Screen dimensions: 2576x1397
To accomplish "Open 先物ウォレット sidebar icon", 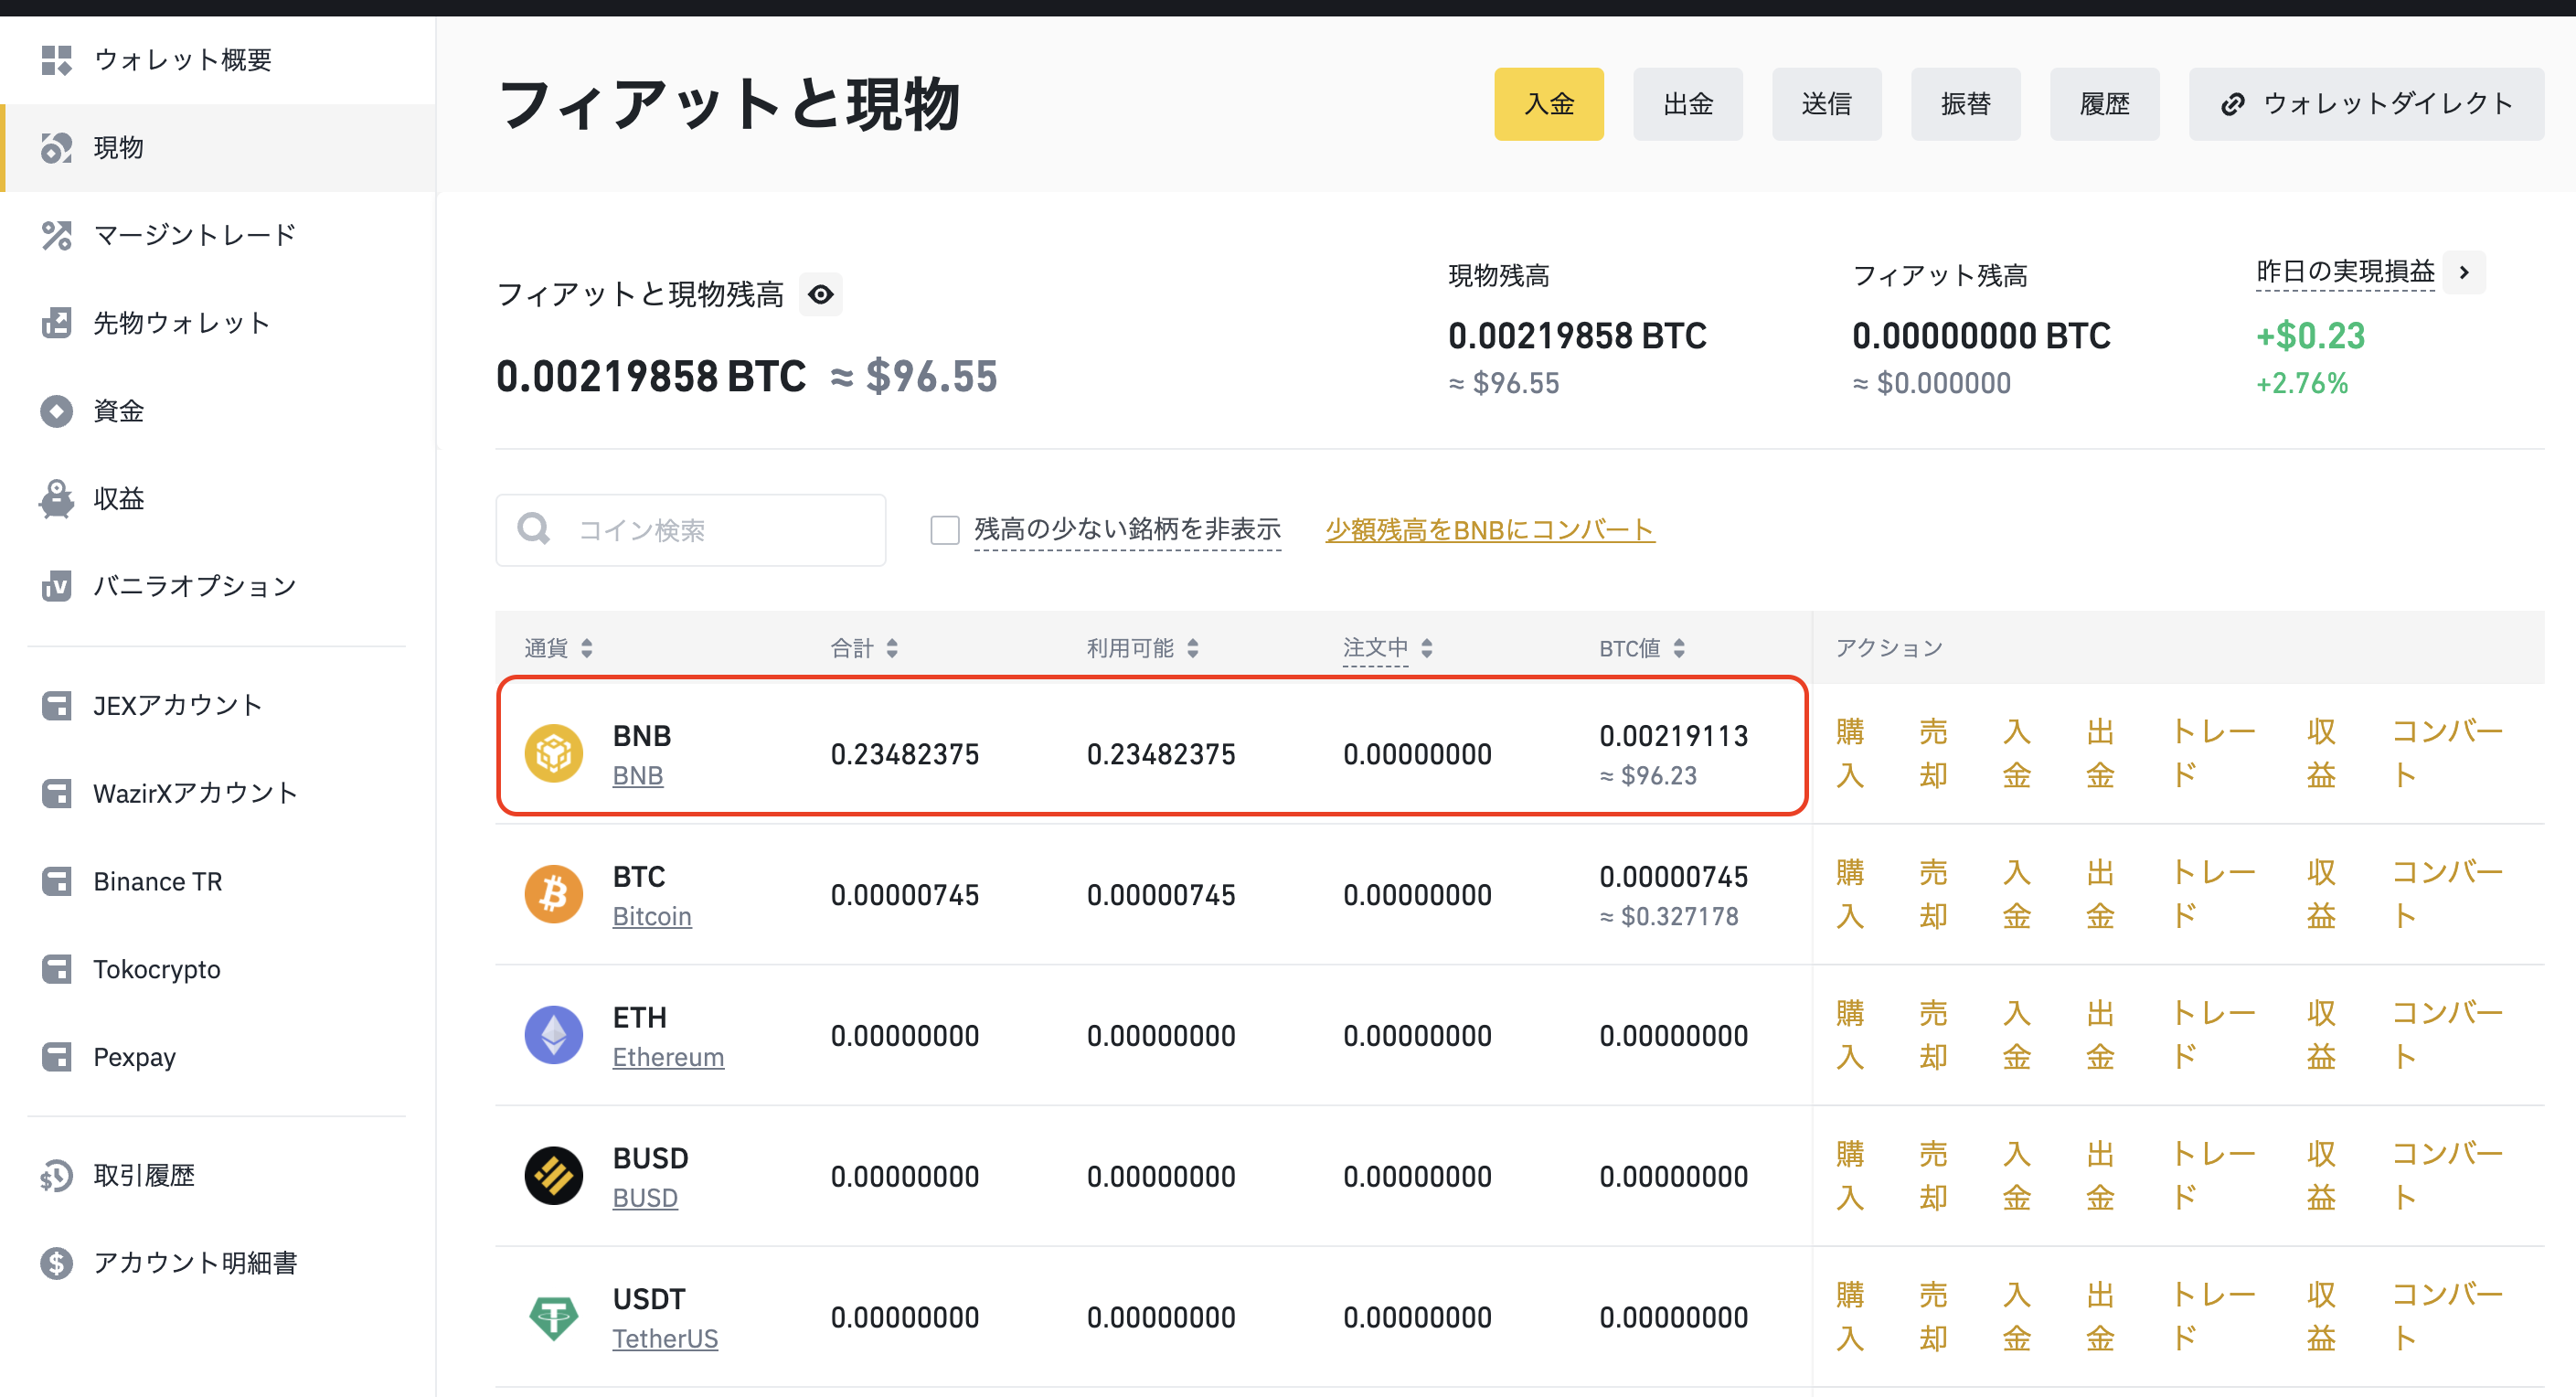I will (57, 323).
